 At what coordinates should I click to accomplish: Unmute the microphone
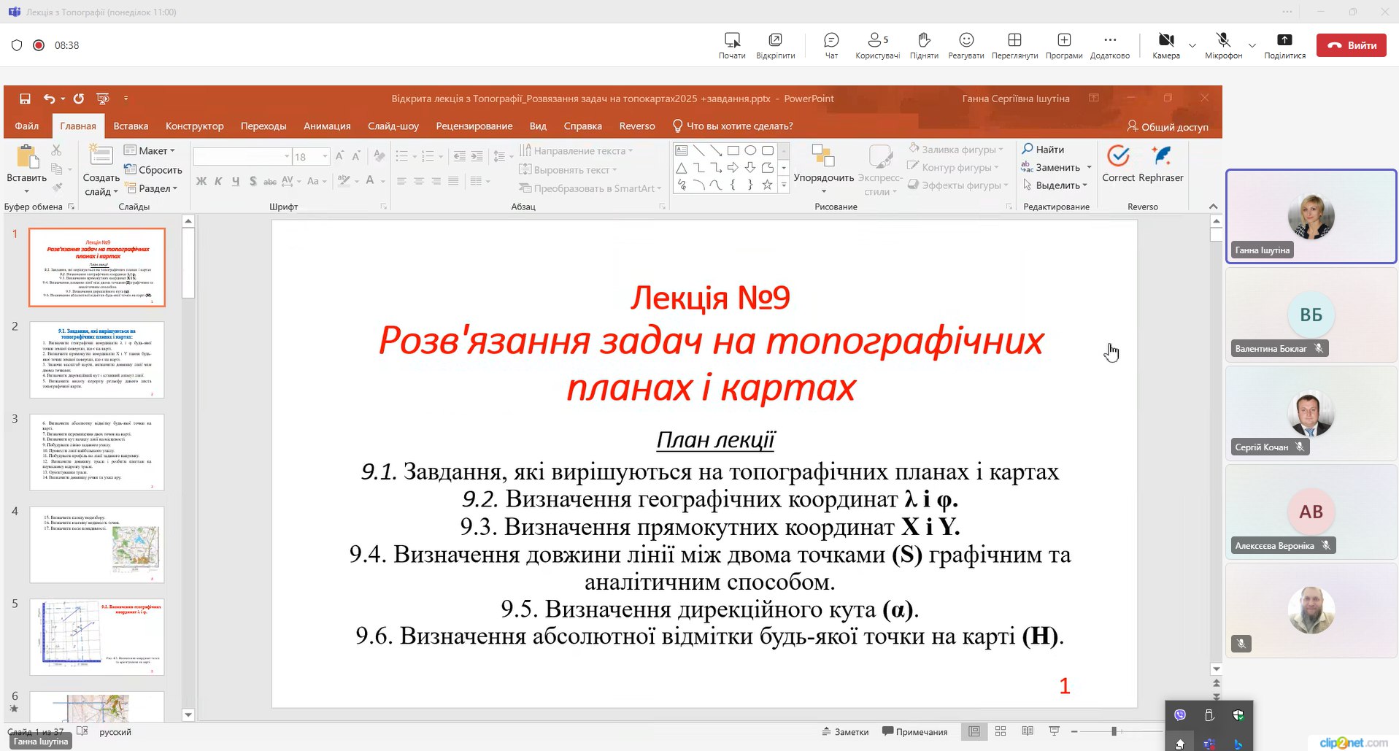coord(1223,45)
